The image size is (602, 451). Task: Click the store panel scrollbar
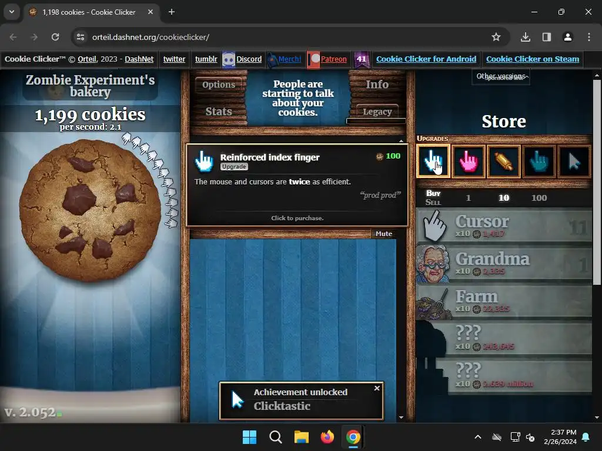[x=597, y=182]
